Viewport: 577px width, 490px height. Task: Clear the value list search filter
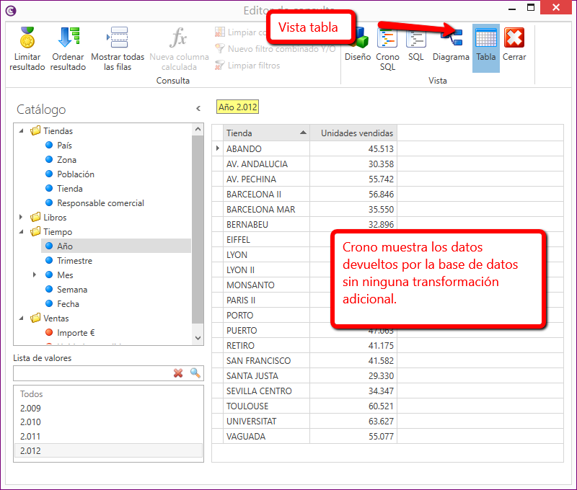pos(178,373)
